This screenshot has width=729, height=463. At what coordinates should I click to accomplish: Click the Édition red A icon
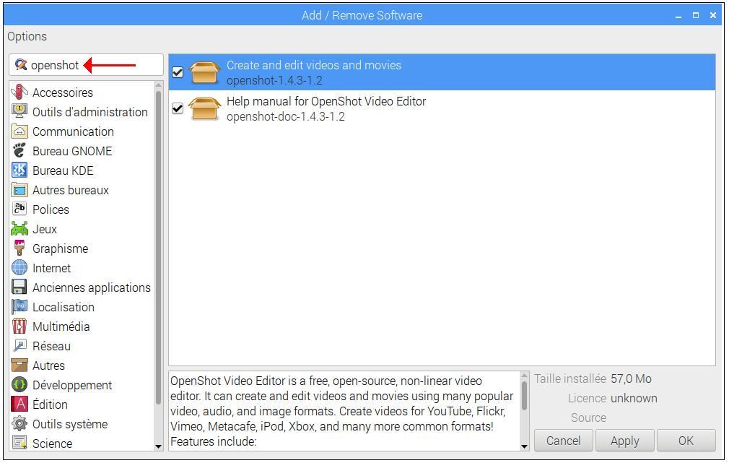(19, 404)
